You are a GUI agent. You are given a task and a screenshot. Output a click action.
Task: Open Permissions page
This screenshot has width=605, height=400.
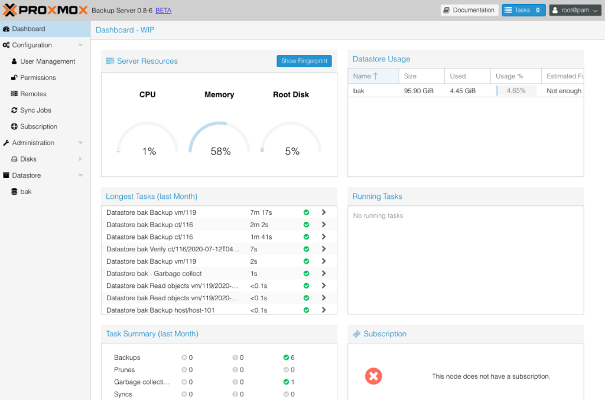coord(38,77)
